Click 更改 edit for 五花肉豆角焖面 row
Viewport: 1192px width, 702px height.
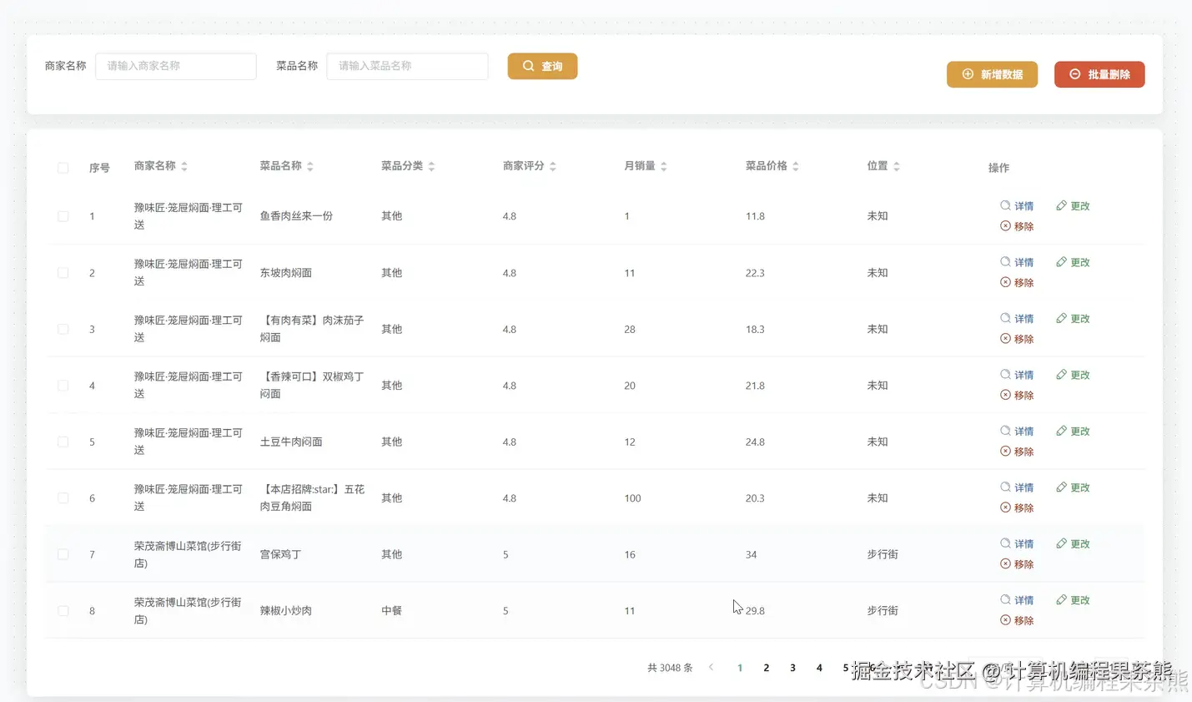pos(1073,487)
